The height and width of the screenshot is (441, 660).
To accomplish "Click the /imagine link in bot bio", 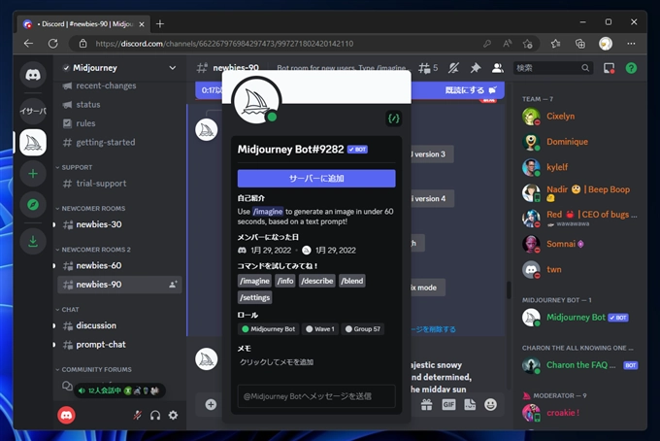I will point(268,212).
